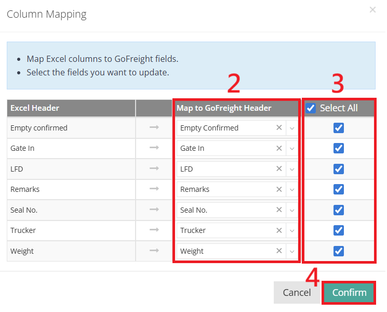Open the Gate In mapping dropdown arrow
Viewport: 387px width, 312px height.
tap(292, 149)
